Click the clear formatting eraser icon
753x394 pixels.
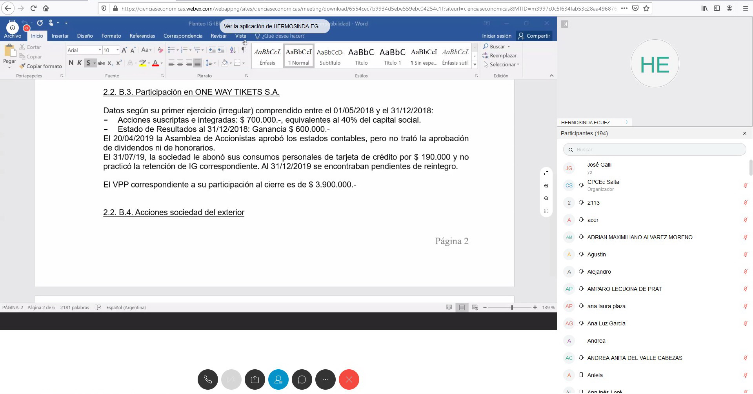coord(160,50)
